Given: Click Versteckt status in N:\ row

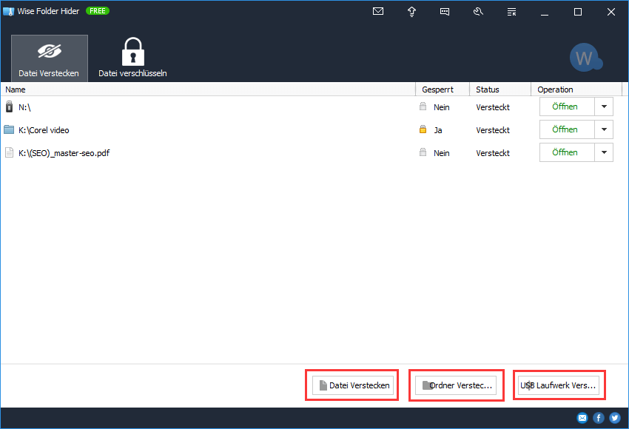Looking at the screenshot, I should click(x=493, y=107).
